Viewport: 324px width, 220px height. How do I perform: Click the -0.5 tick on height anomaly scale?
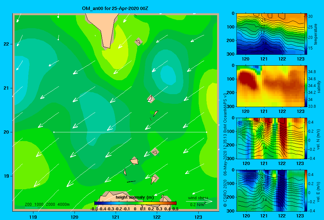coord(94,209)
